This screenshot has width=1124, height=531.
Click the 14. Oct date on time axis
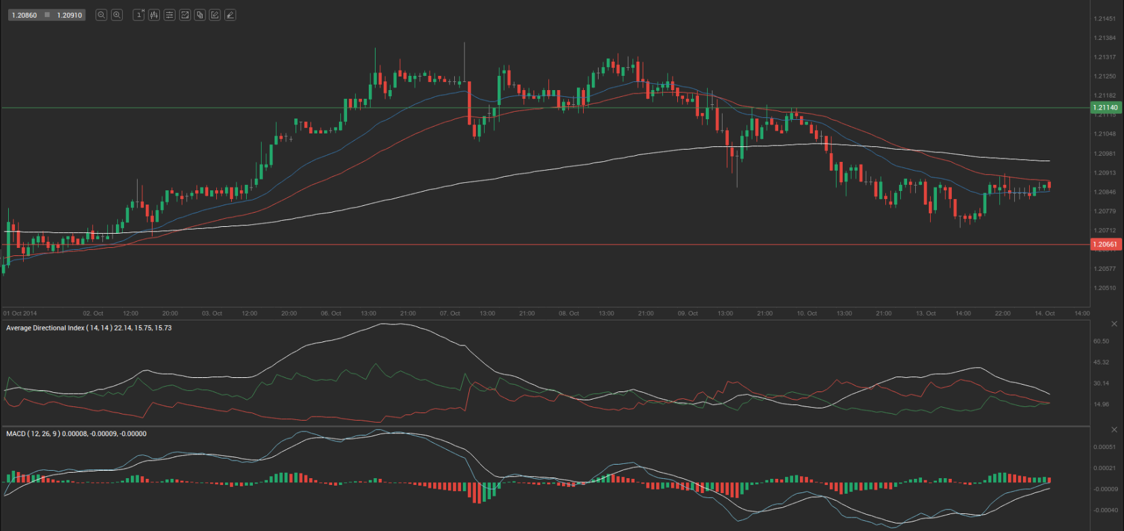click(x=1045, y=314)
